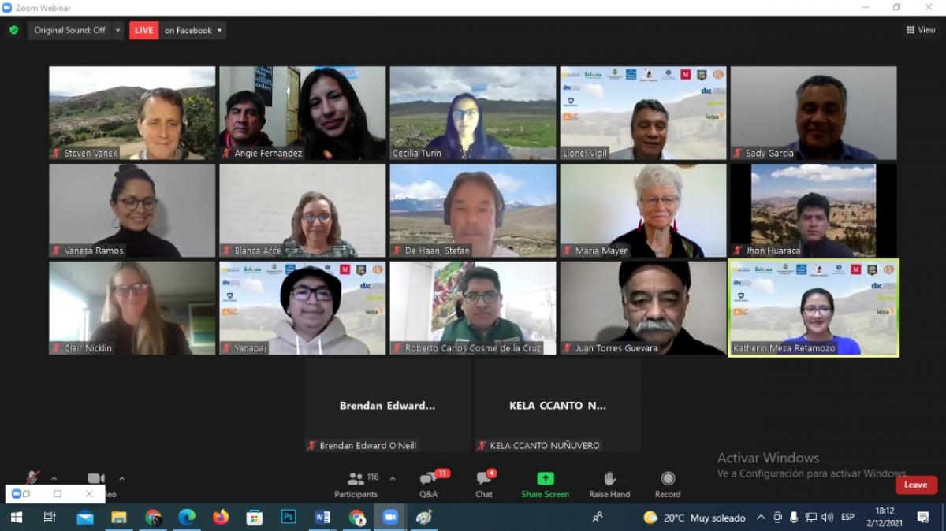Open the View layout menu
This screenshot has width=946, height=531.
(x=921, y=30)
